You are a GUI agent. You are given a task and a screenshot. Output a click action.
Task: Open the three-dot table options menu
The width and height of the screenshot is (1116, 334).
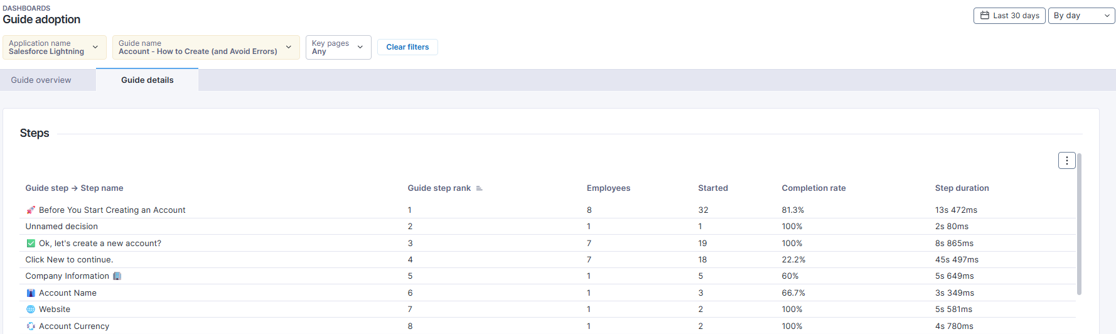(x=1066, y=161)
